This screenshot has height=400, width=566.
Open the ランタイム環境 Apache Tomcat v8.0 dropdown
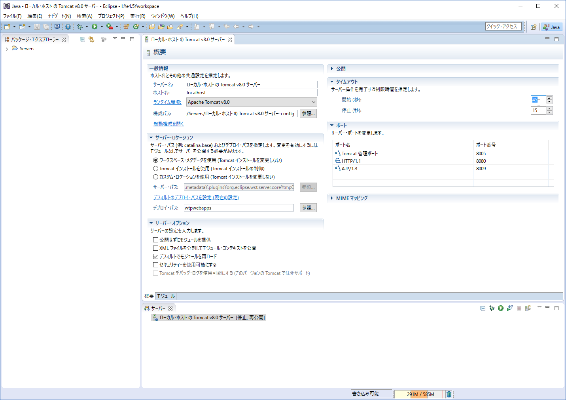(252, 102)
